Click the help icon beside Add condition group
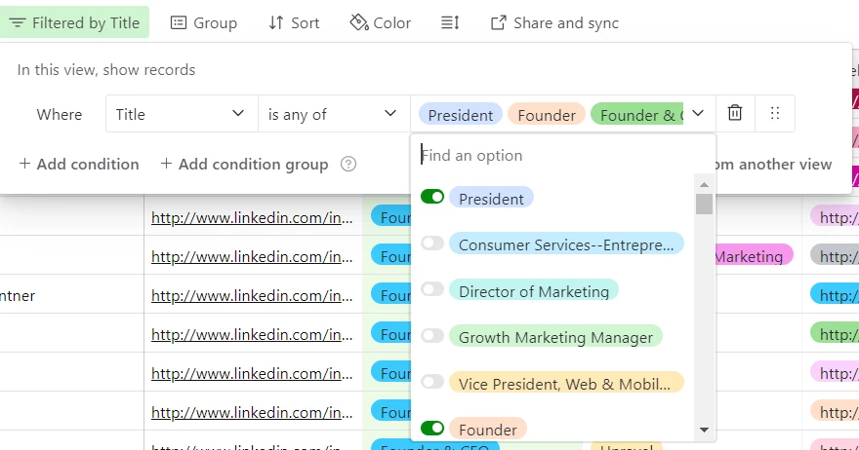Screen dimensions: 859x450 coord(348,165)
